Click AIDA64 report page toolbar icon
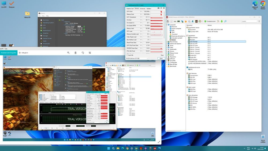268x151 pixels. [172, 21]
